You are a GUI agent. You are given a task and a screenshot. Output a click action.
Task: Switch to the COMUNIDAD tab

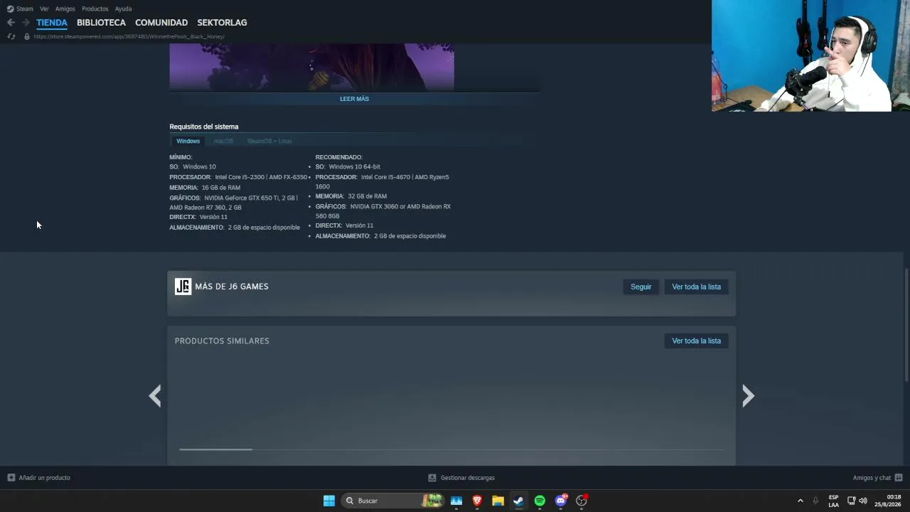[x=161, y=23]
